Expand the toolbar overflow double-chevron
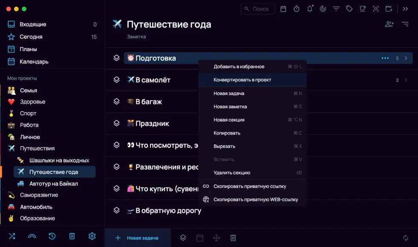 tap(405, 9)
